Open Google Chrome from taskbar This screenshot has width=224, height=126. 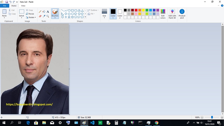click(x=157, y=123)
